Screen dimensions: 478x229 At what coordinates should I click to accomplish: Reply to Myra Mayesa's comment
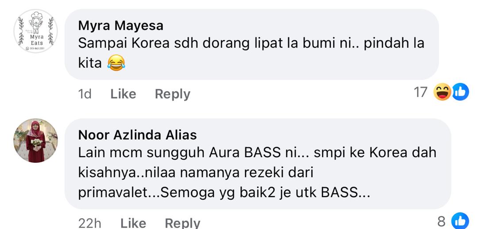tap(173, 94)
